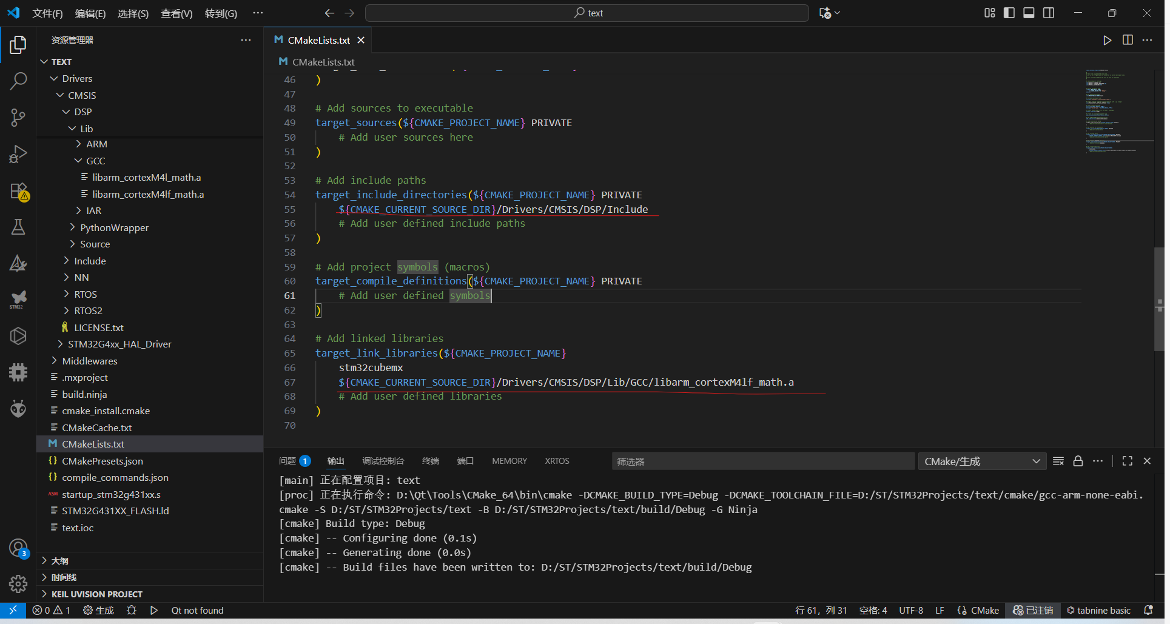Toggle output auto-scroll lock
Viewport: 1170px width, 624px height.
1078,461
